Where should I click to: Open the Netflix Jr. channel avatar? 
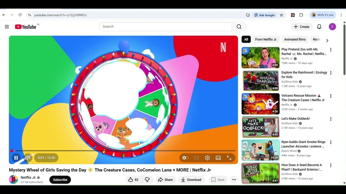click(x=14, y=179)
